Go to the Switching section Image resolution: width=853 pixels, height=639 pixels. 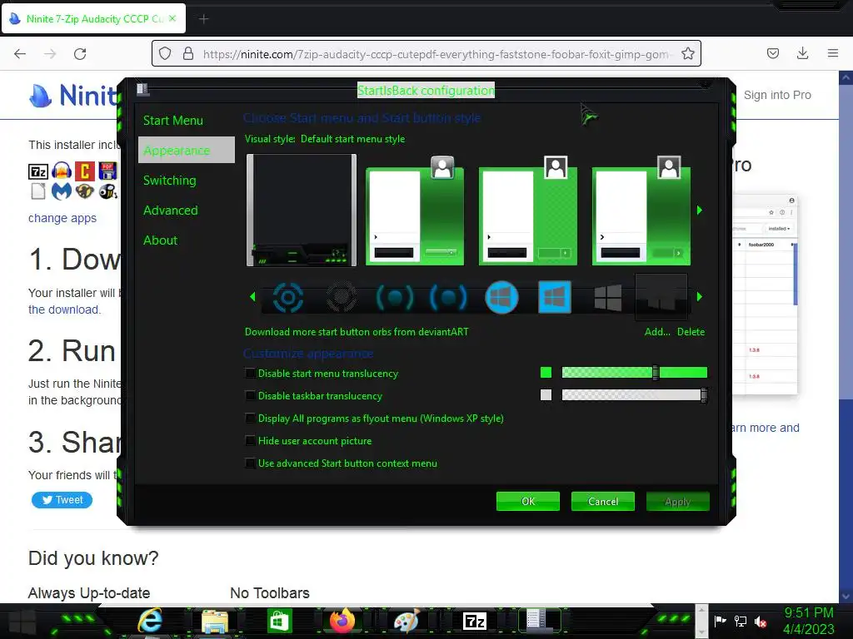[170, 181]
